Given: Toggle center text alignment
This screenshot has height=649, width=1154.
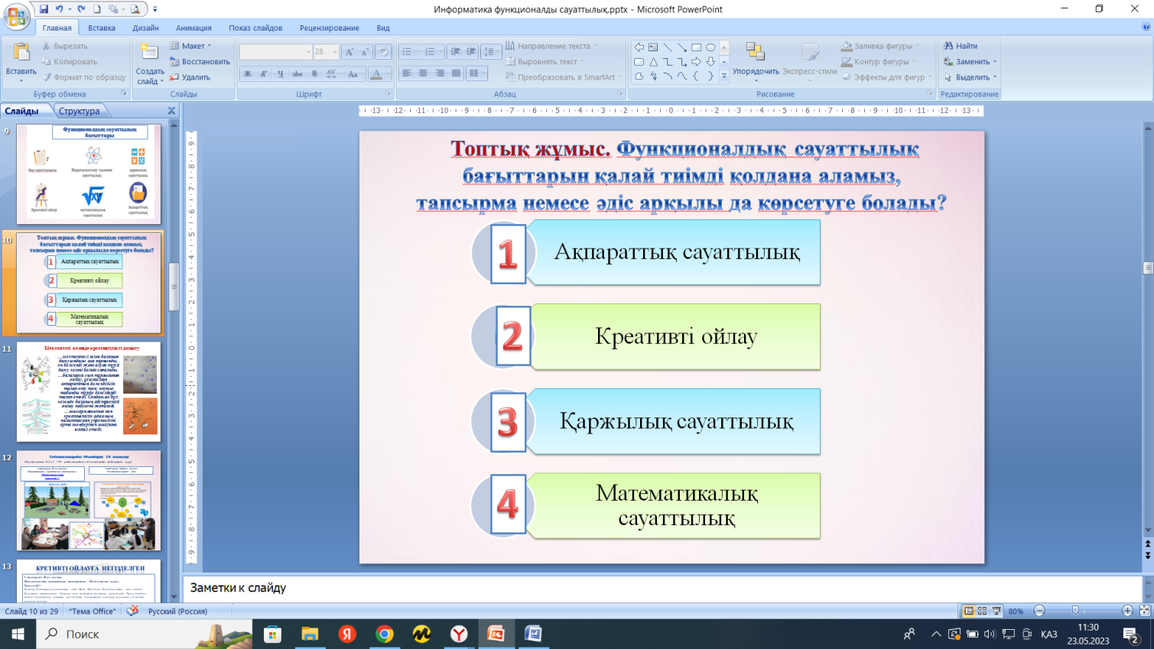Looking at the screenshot, I should (423, 73).
